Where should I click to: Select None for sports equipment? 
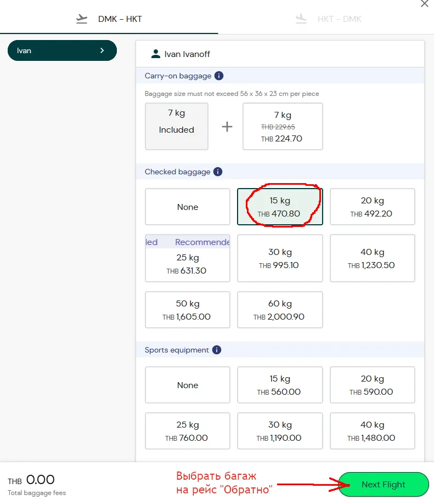[188, 385]
